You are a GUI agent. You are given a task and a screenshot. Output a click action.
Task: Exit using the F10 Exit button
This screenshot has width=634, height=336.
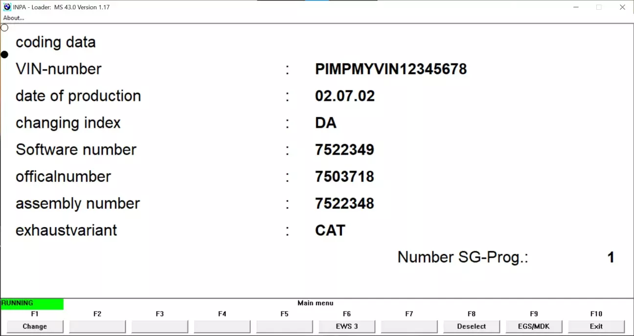click(596, 326)
